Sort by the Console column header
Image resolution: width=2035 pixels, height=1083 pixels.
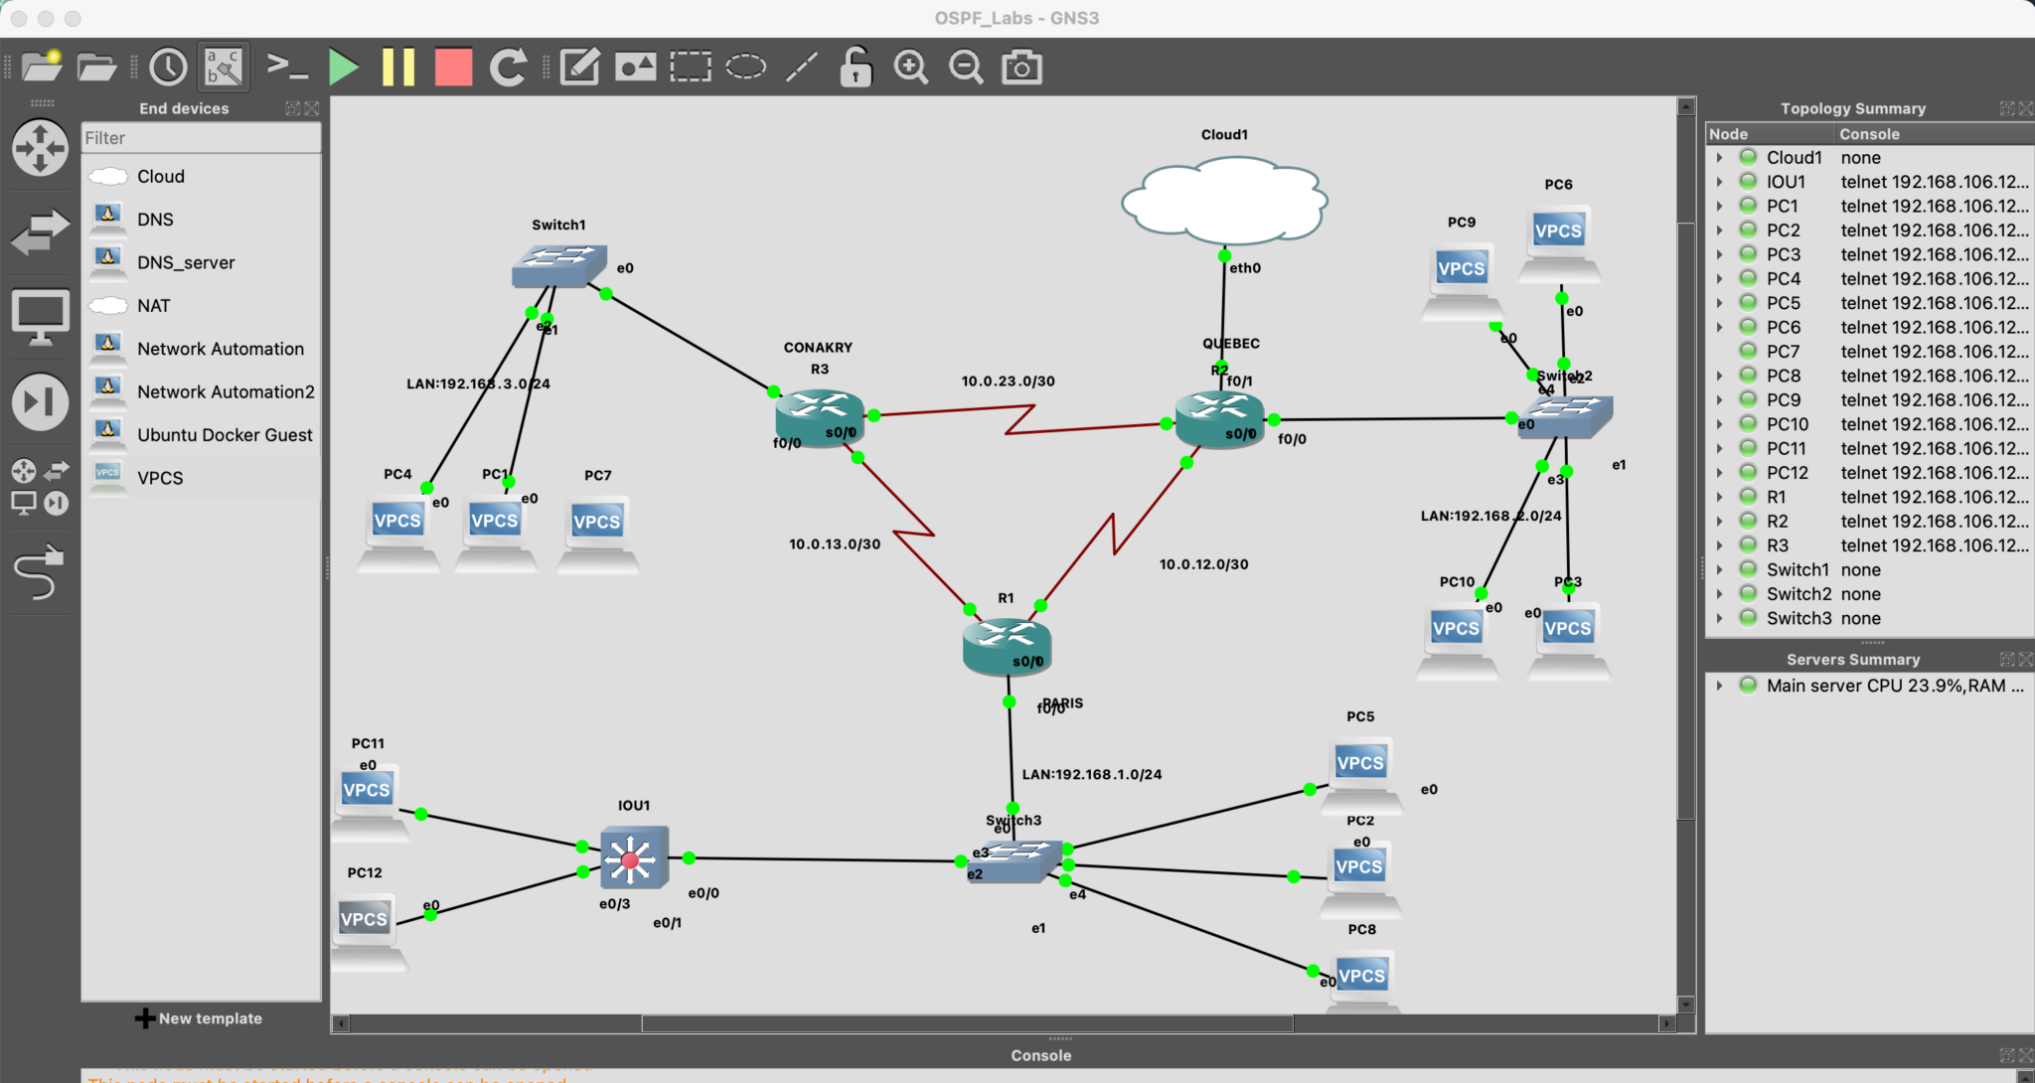click(1934, 134)
